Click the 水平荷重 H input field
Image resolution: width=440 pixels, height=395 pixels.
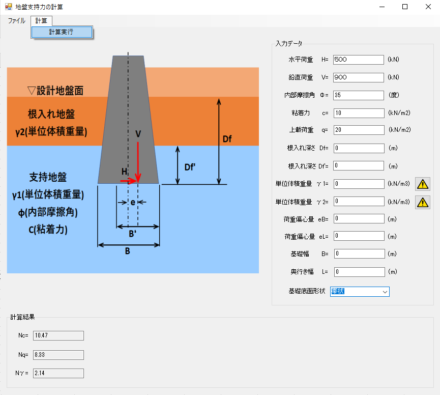click(x=358, y=60)
